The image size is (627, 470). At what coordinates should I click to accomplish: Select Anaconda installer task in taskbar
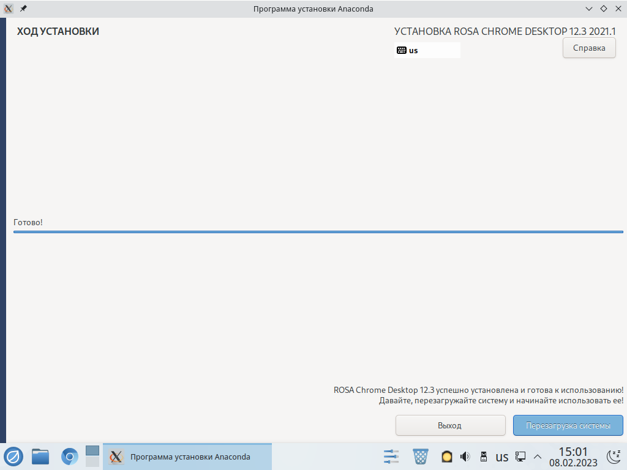pyautogui.click(x=187, y=457)
